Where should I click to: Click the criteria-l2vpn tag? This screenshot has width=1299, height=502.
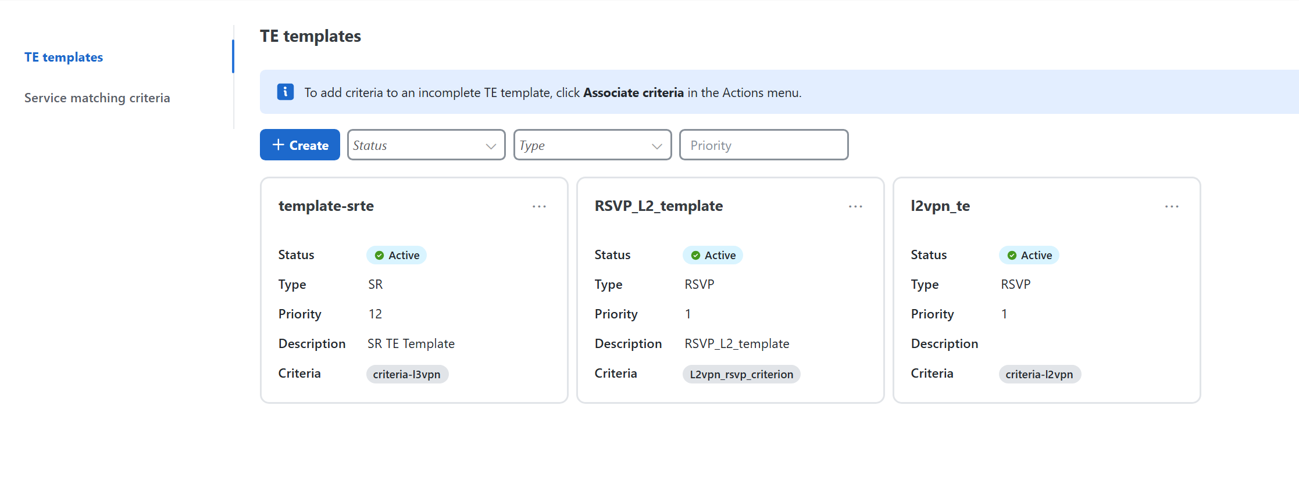[1039, 374]
